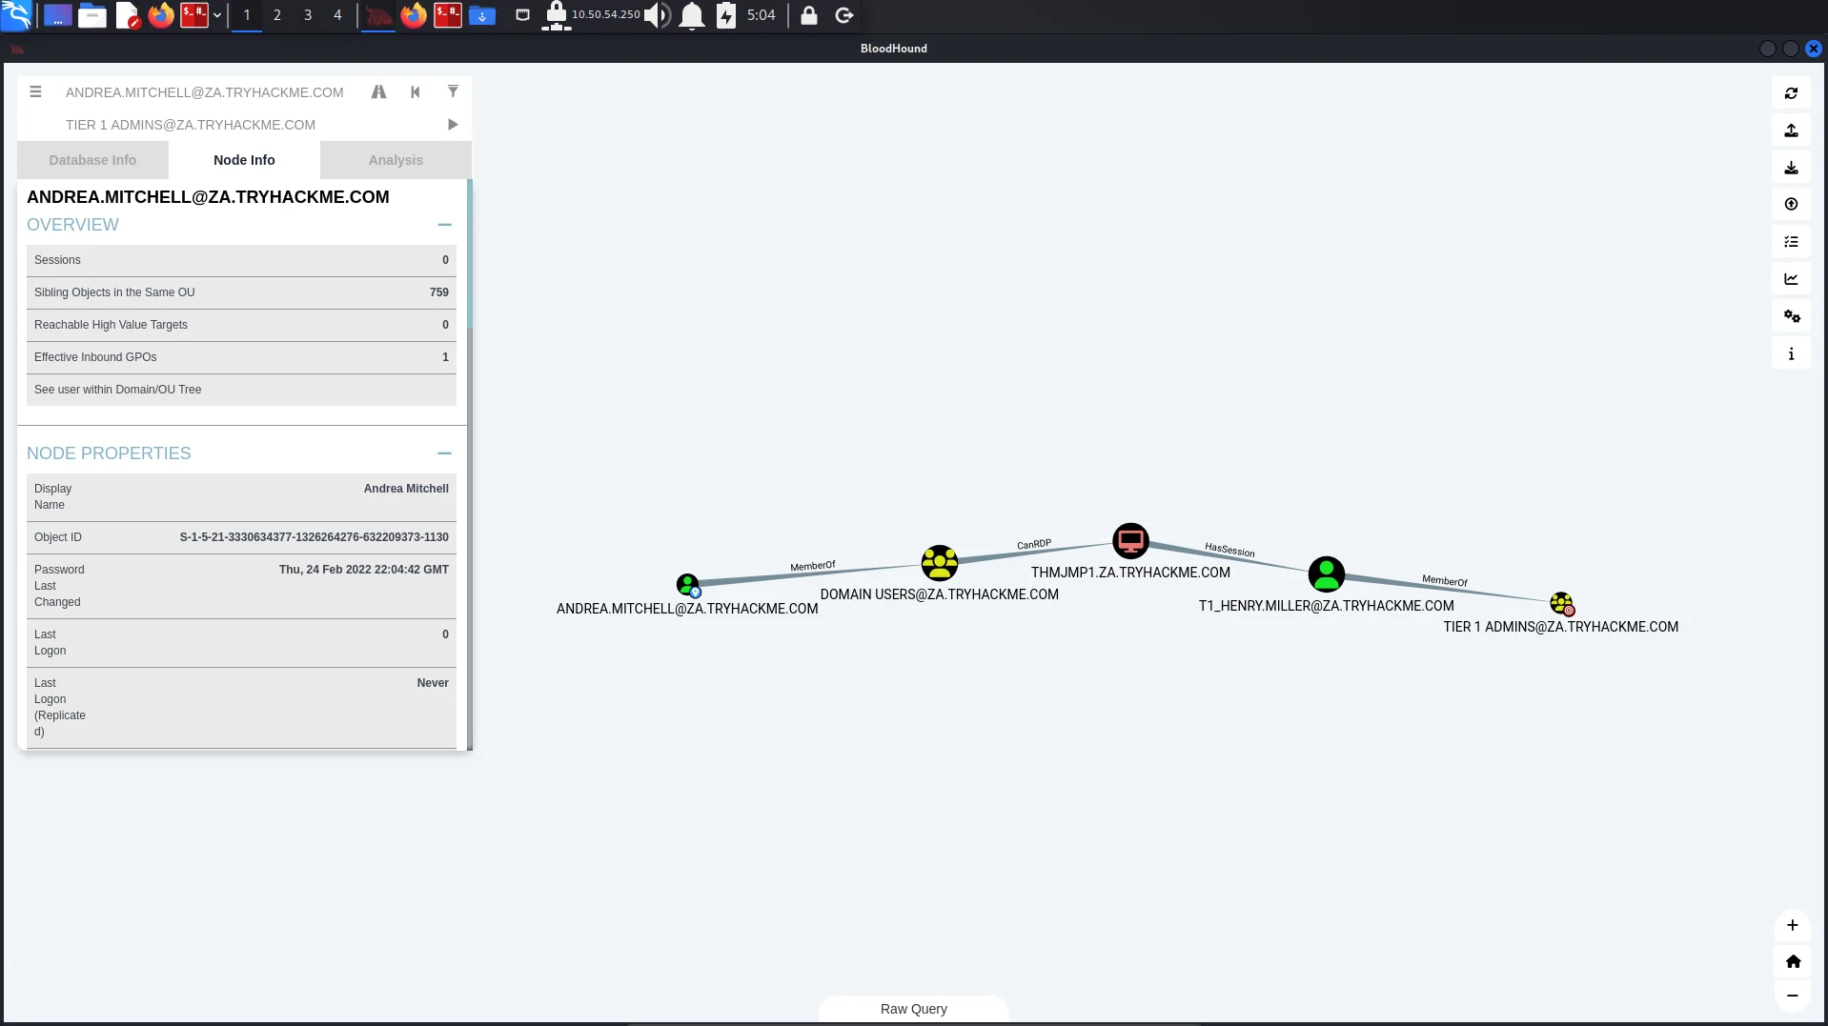Click the back-to-previous-graph icon
1828x1026 pixels.
click(415, 92)
